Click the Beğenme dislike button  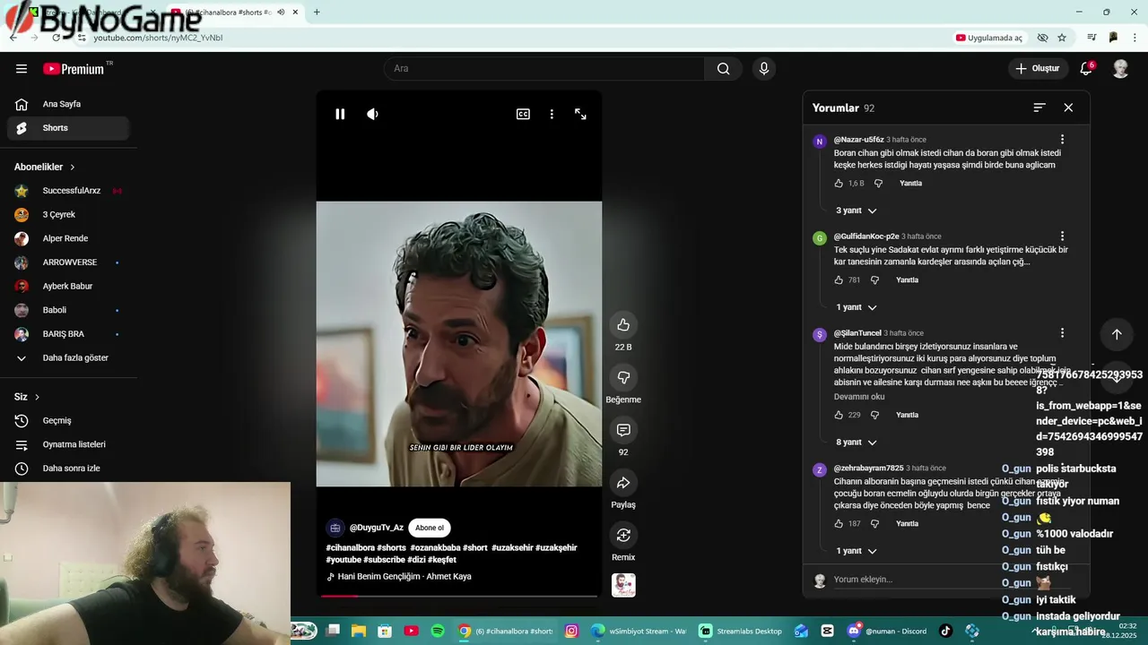[623, 377]
